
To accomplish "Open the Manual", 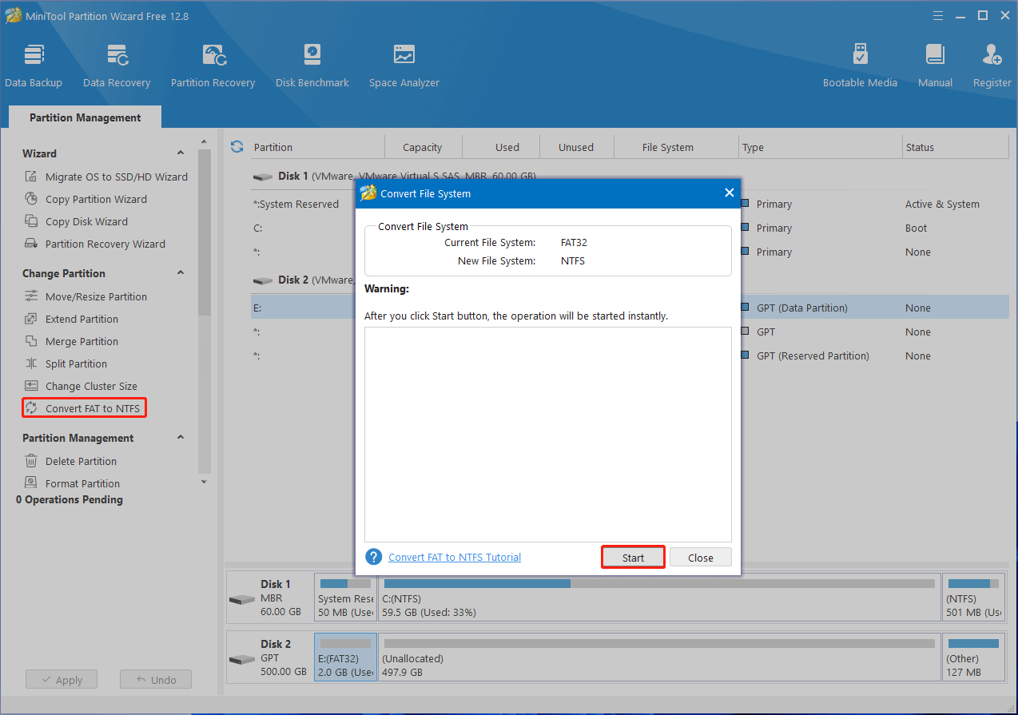I will [935, 66].
